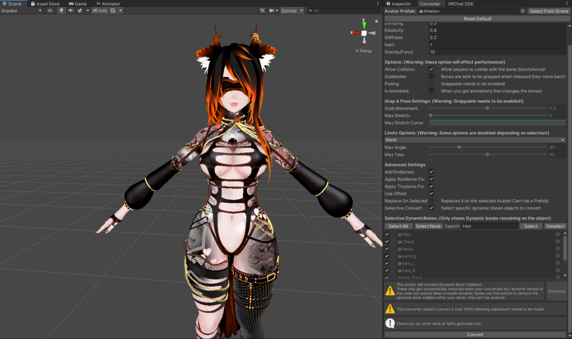Click the hidden objects 349 visibility icon
Image resolution: width=572 pixels, height=339 pixels.
[x=100, y=11]
